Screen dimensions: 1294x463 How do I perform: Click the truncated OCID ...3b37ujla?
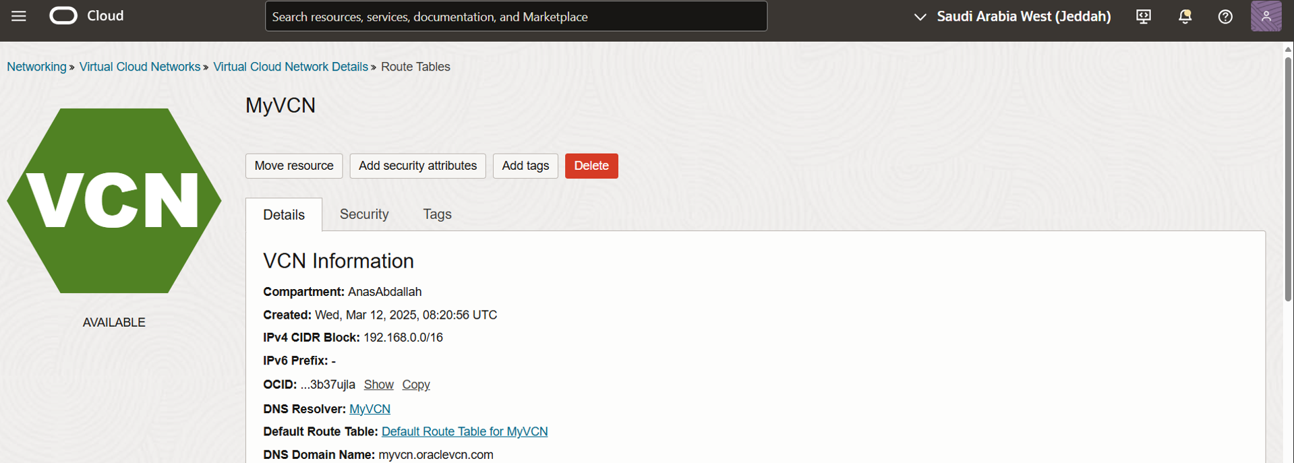pyautogui.click(x=328, y=384)
